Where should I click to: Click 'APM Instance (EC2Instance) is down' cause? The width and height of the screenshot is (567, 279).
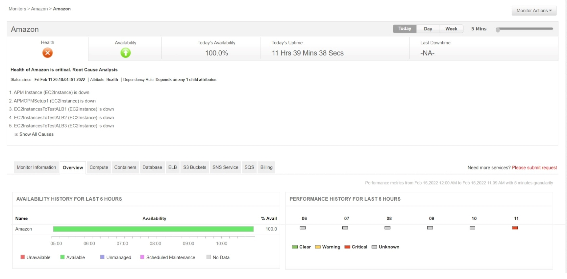click(51, 92)
